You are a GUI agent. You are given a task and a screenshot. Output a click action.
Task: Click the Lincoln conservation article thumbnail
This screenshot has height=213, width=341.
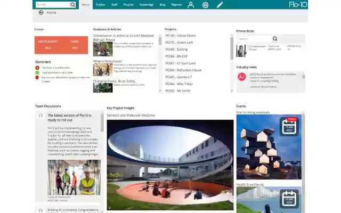103,49
